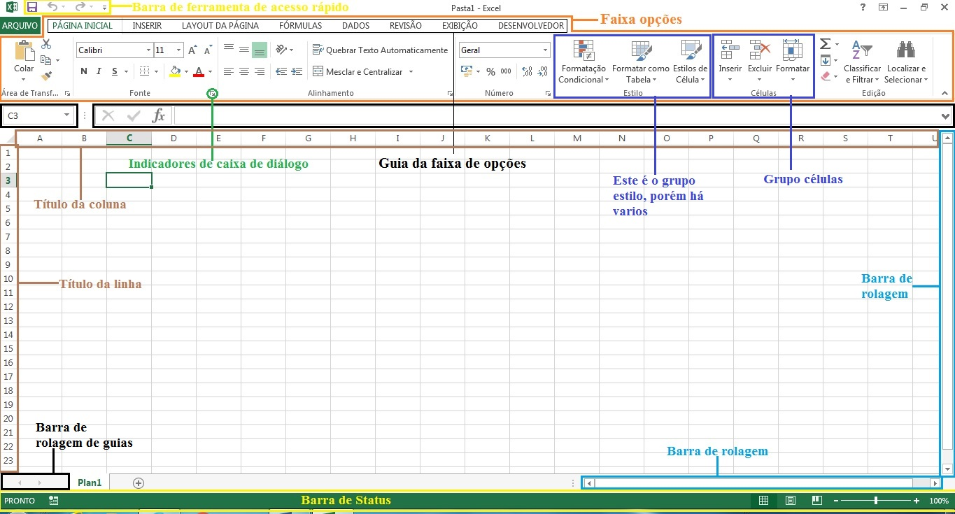Toggle italic formatting
Viewport: 955px width, 514px height.
click(98, 71)
